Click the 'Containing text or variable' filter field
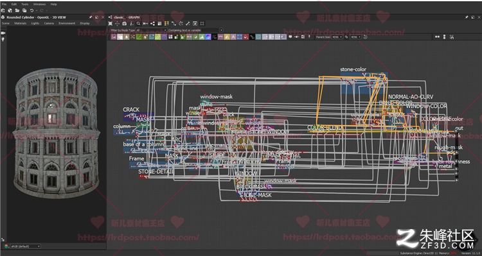The image size is (482, 256). pyautogui.click(x=193, y=30)
